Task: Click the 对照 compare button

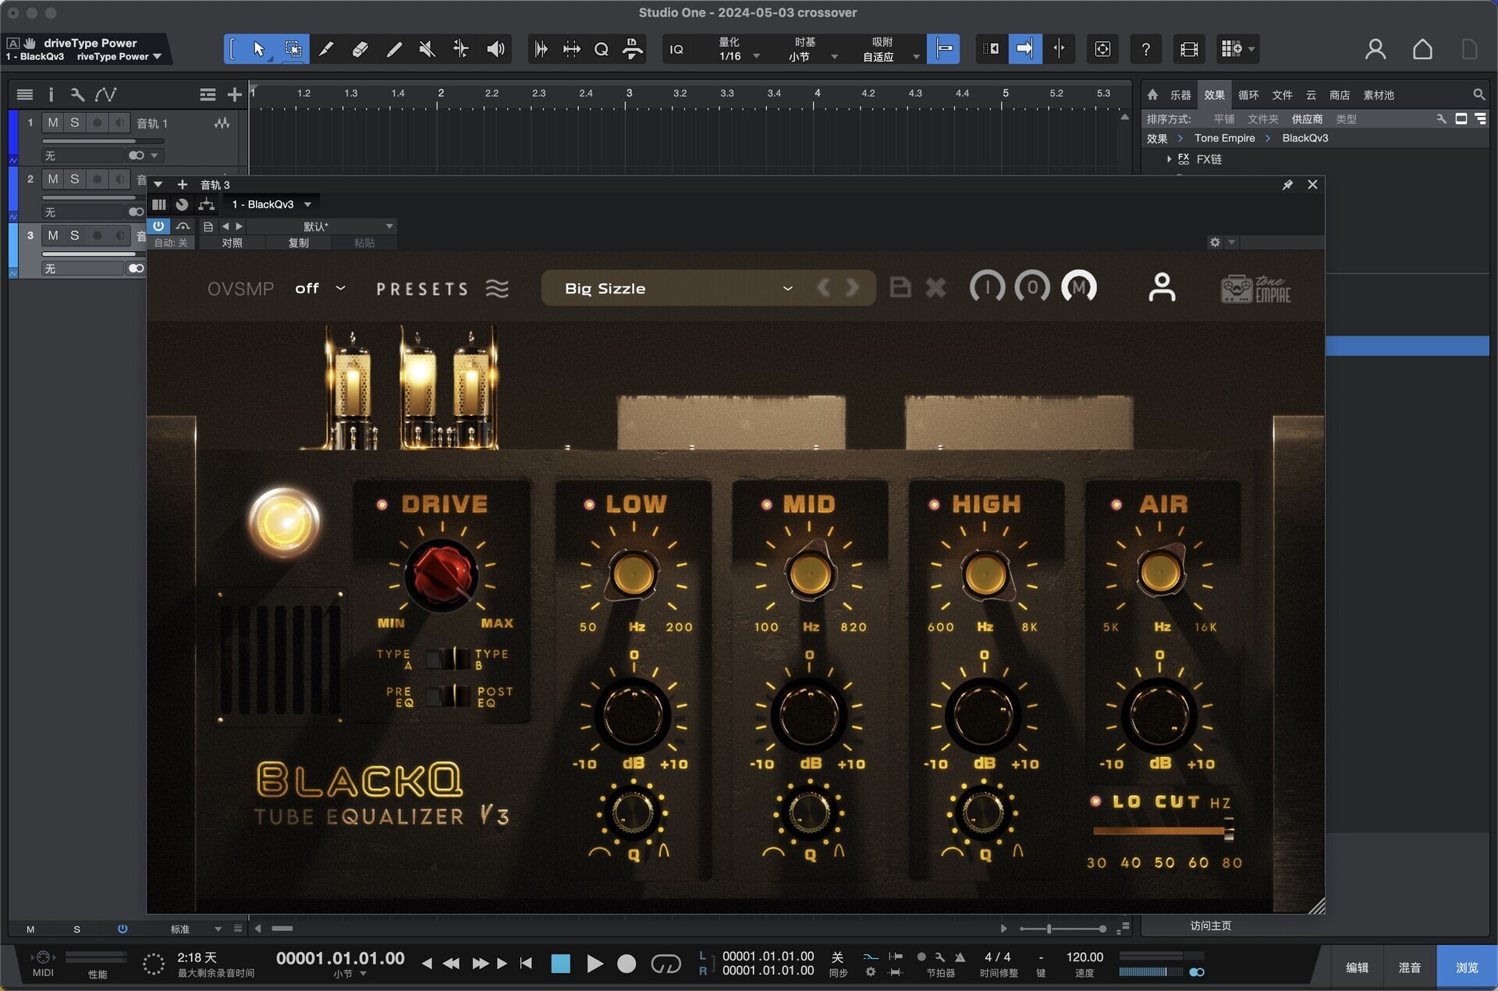Action: click(232, 243)
